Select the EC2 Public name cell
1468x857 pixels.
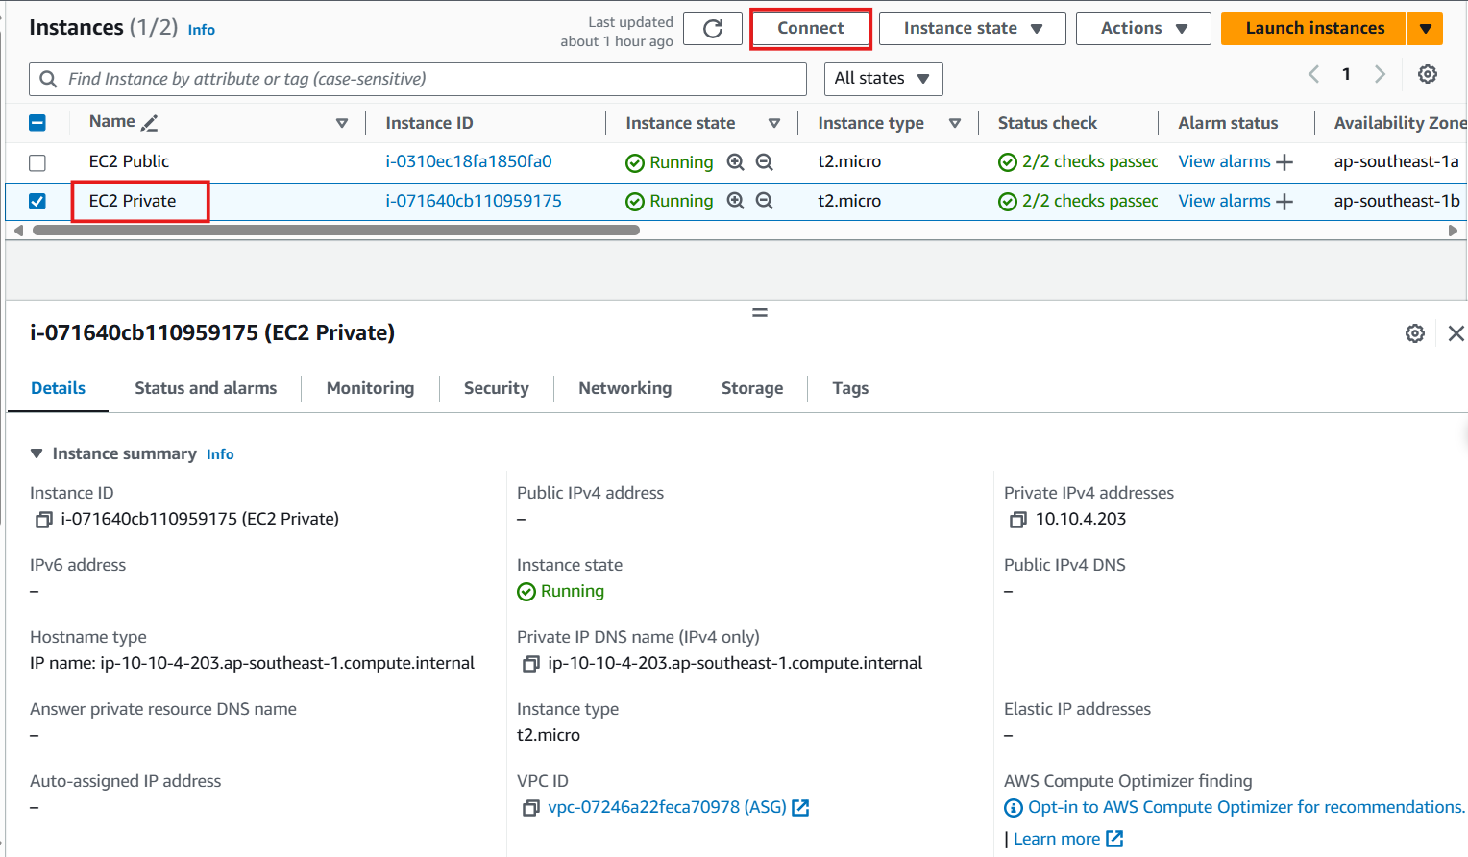pos(129,161)
